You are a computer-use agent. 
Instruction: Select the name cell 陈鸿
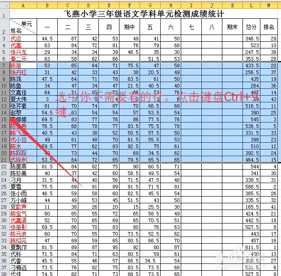tap(23, 79)
